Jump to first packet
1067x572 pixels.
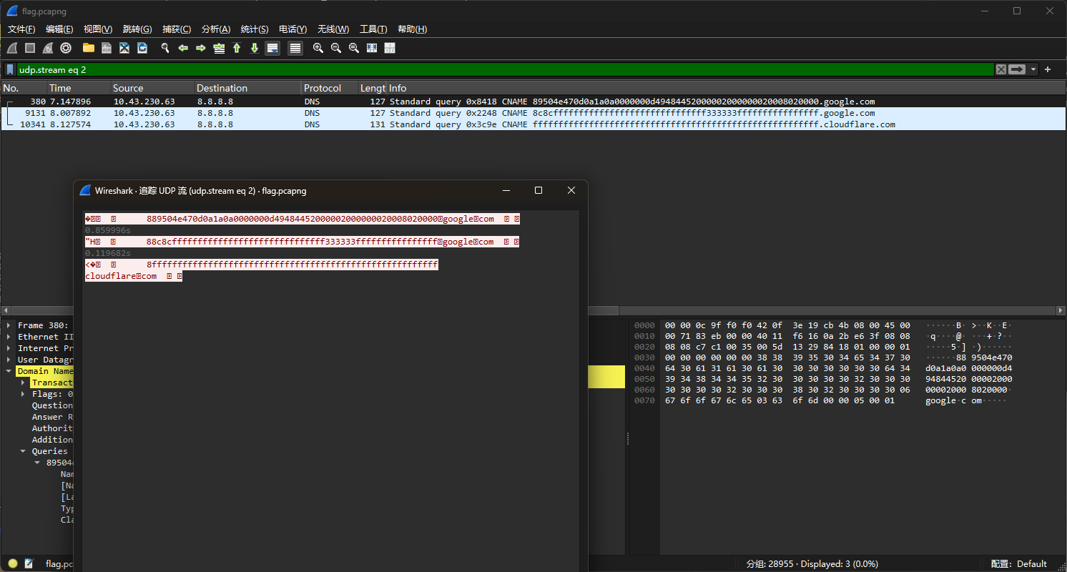point(237,48)
